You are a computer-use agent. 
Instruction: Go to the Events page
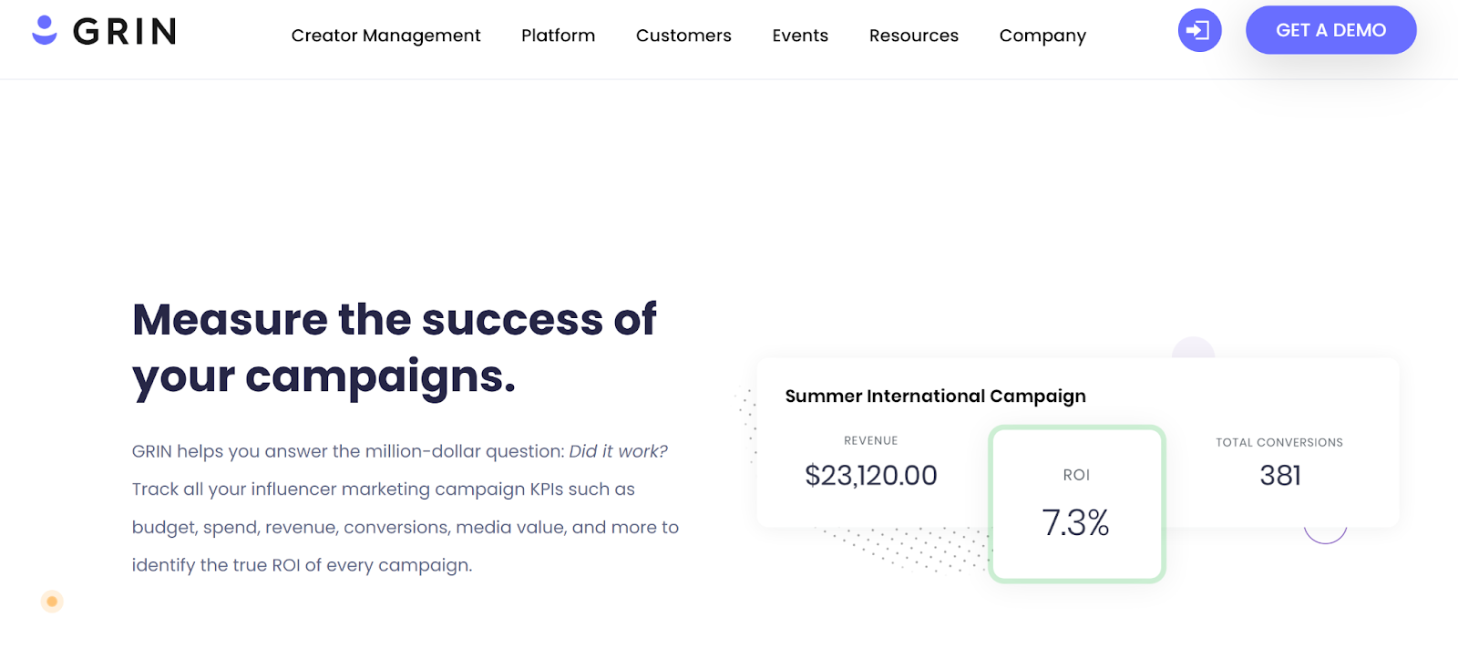click(800, 36)
